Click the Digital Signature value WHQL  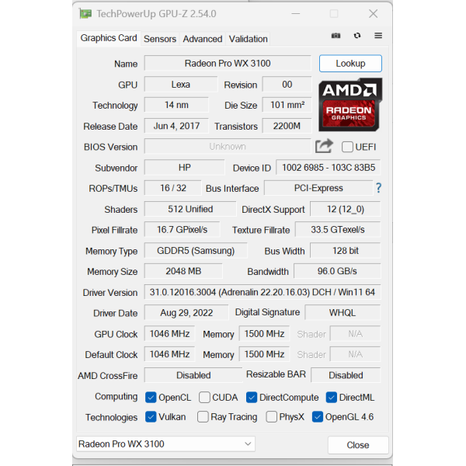tap(343, 313)
